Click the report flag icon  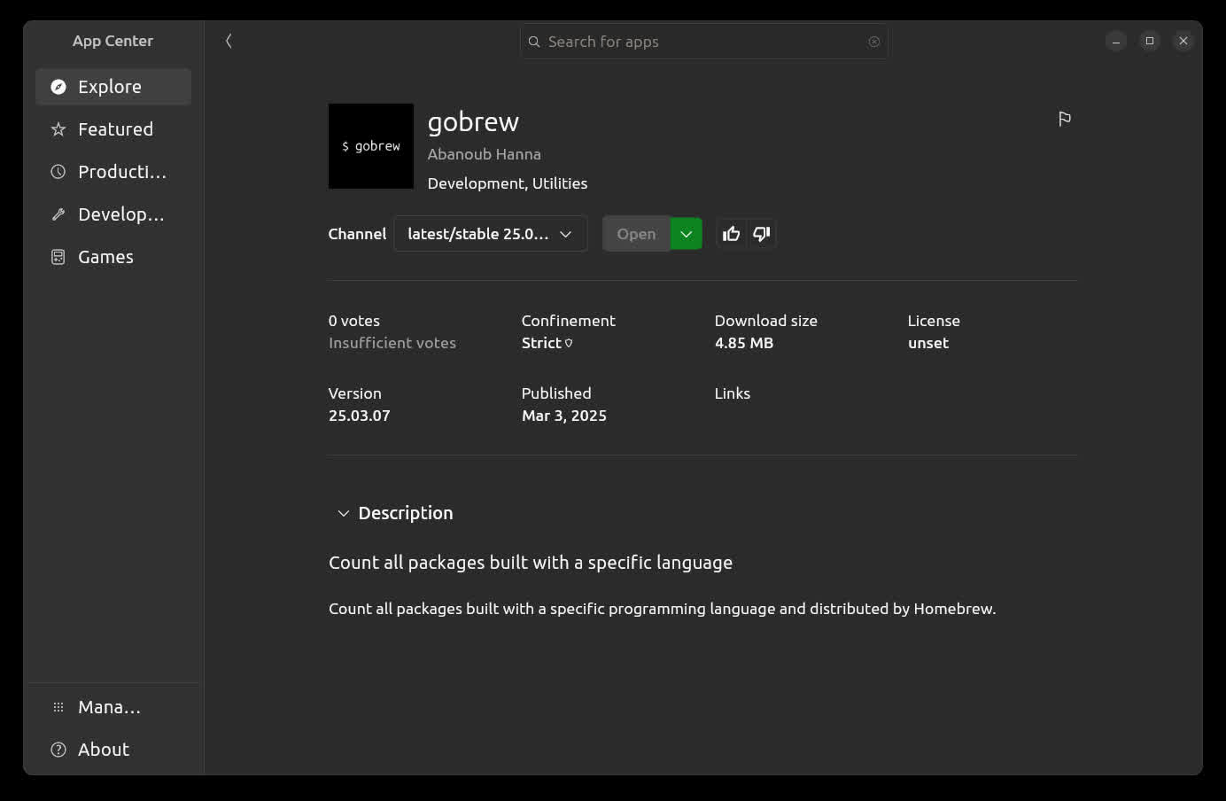(x=1065, y=119)
